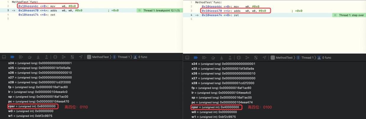Select x24 register row in left console

40,63
